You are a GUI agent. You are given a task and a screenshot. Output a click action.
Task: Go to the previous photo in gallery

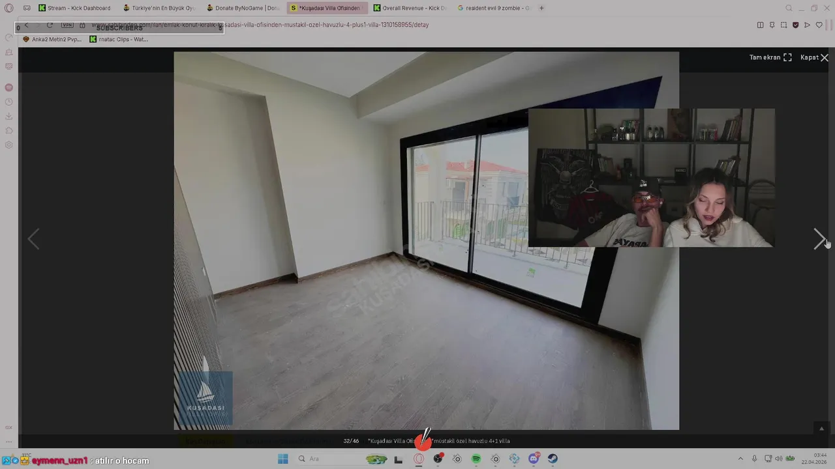click(x=33, y=239)
